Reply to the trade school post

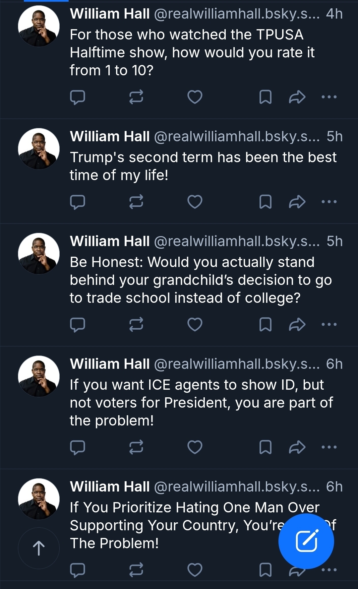pos(78,325)
